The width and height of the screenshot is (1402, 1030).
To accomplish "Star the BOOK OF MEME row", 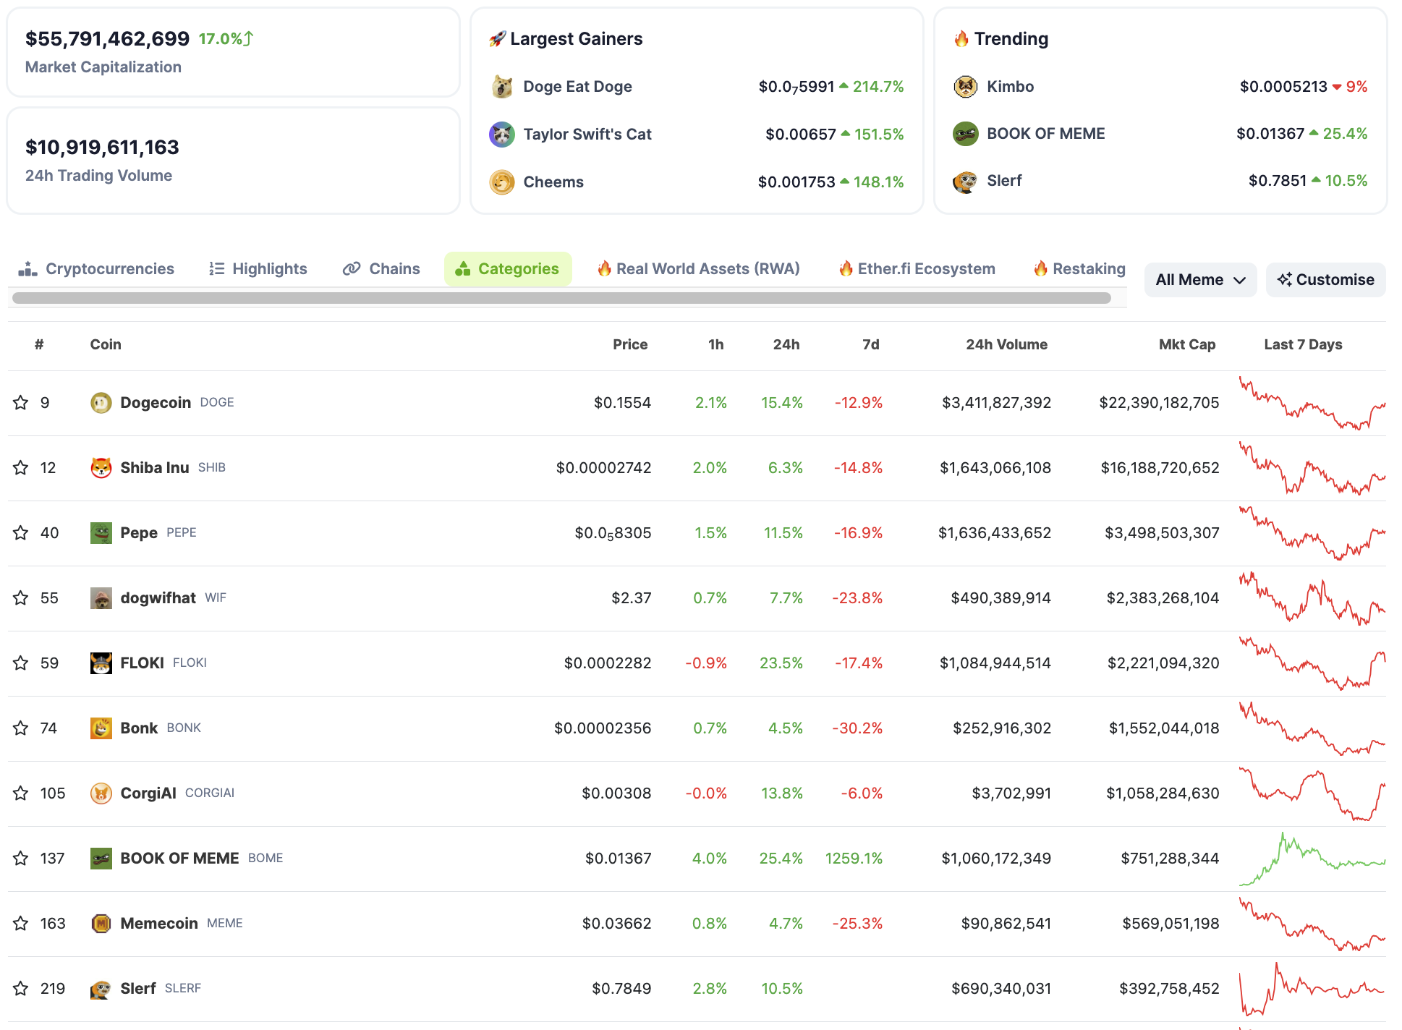I will [x=21, y=859].
